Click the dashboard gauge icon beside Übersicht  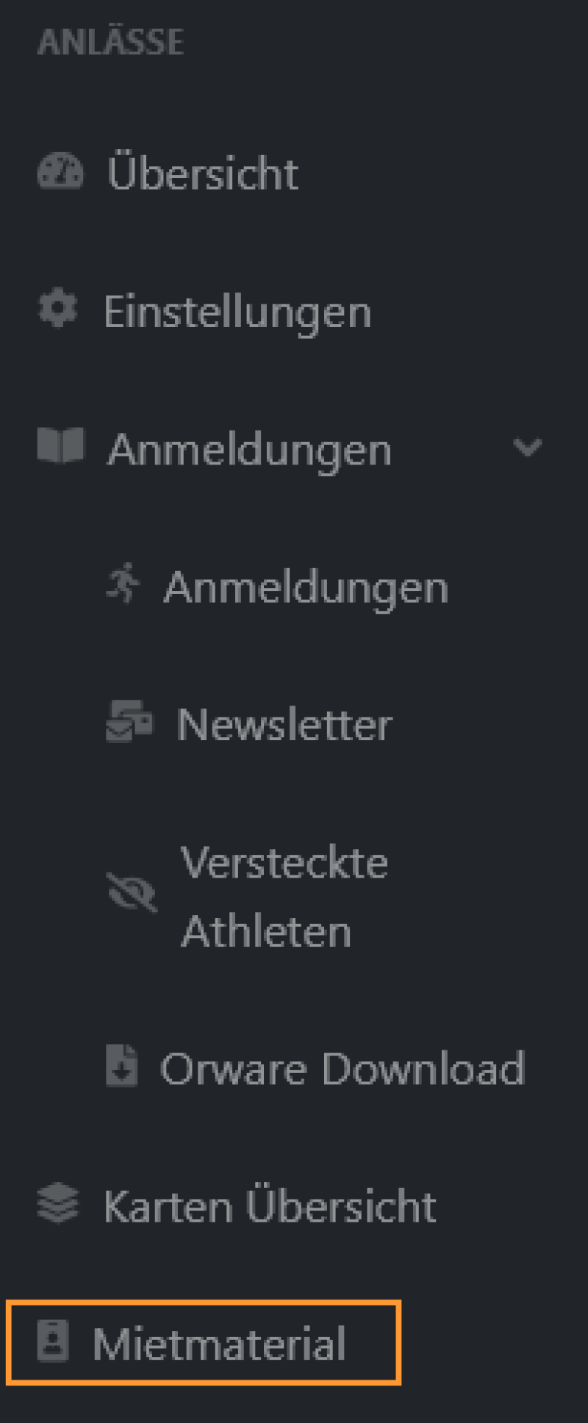tap(60, 171)
